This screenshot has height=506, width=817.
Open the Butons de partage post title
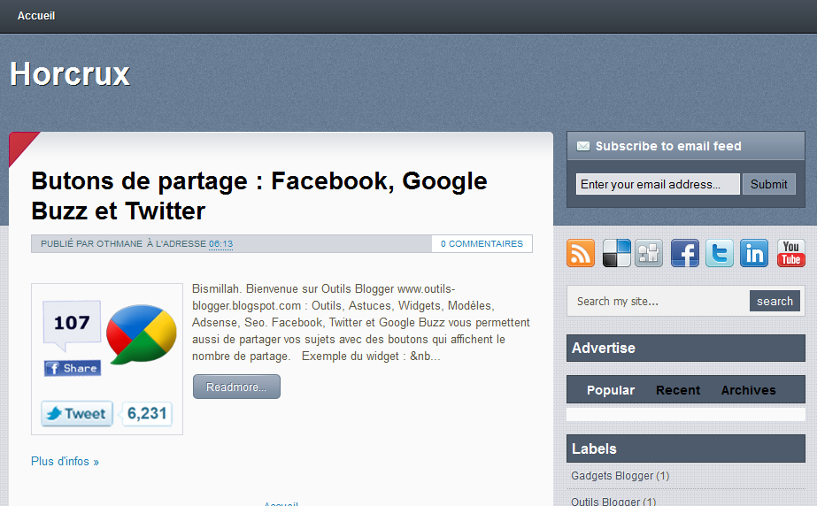(x=259, y=195)
